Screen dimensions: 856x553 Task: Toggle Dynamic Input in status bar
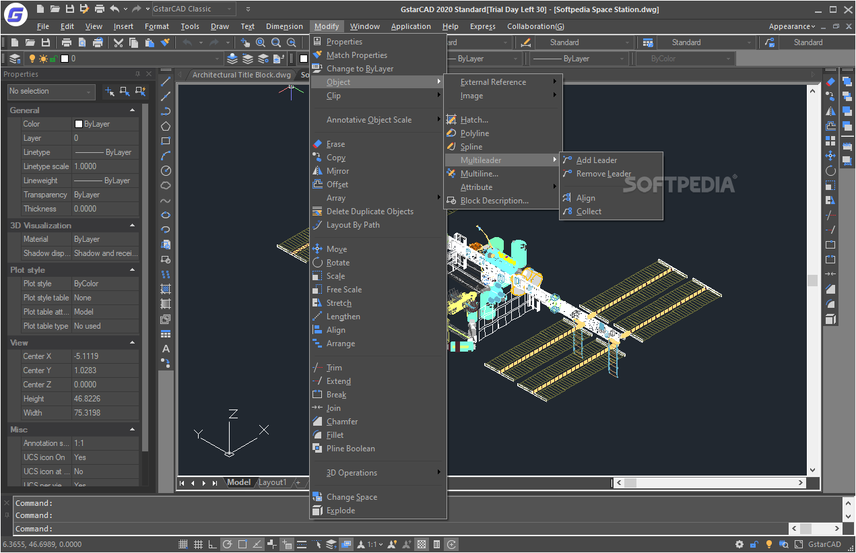pos(287,544)
